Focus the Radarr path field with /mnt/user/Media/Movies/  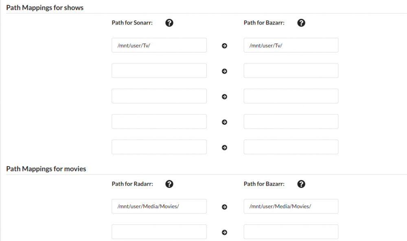(x=159, y=206)
